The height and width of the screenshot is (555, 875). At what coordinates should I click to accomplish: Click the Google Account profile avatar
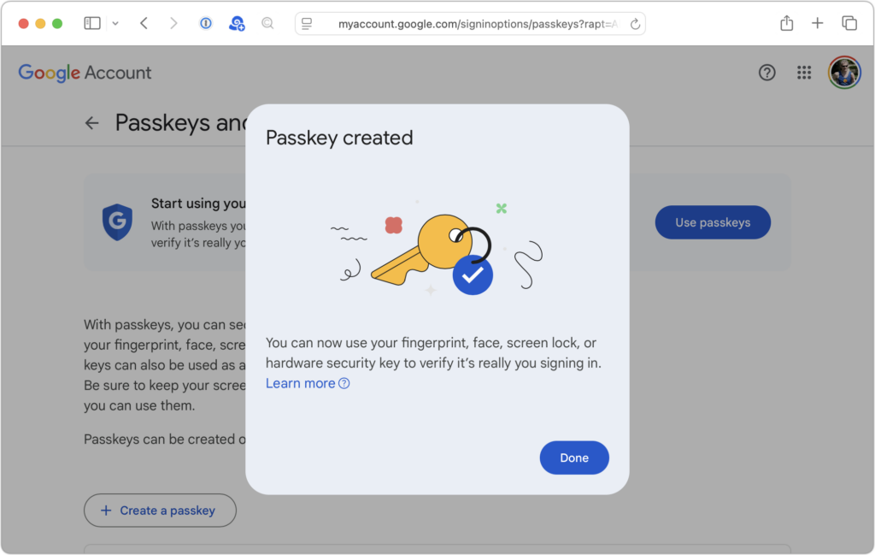(844, 73)
